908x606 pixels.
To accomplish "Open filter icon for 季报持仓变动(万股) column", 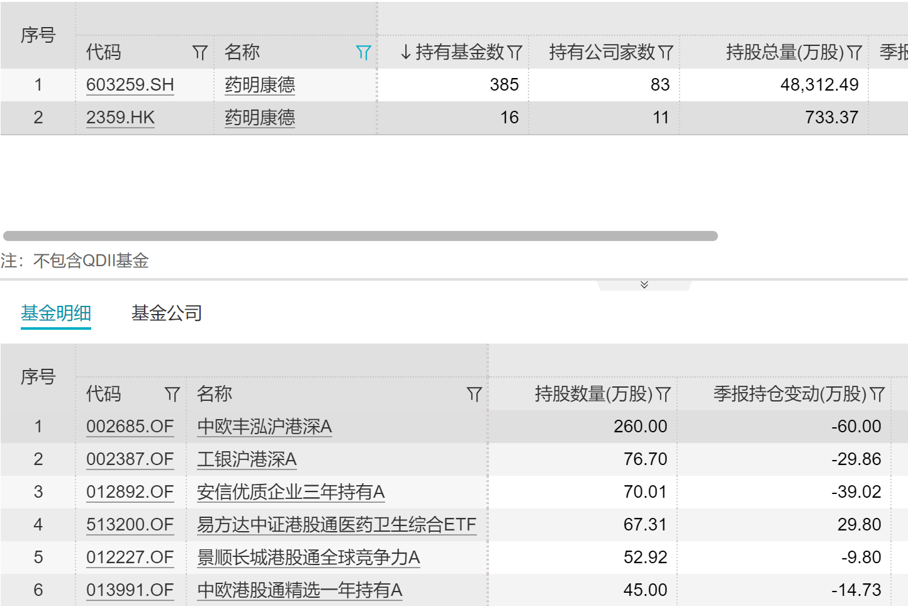I will click(x=877, y=395).
